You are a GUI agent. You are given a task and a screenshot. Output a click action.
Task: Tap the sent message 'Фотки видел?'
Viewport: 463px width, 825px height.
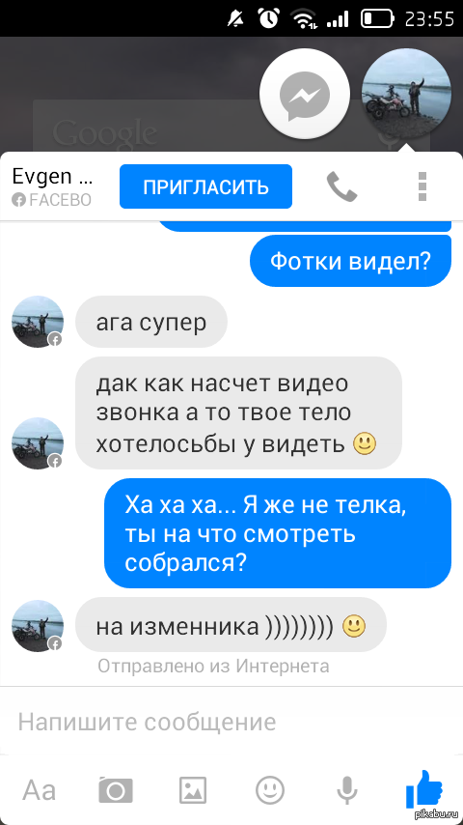click(x=350, y=261)
